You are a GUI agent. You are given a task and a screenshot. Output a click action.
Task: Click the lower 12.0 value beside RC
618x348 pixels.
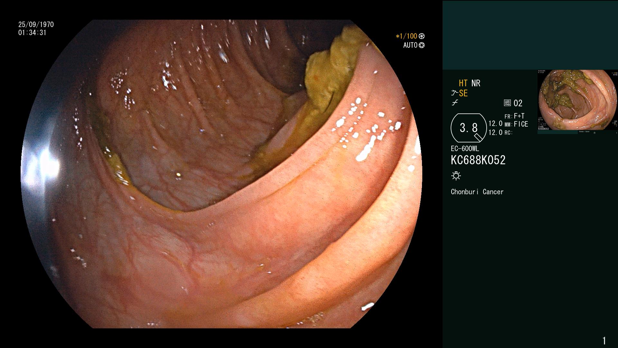tap(495, 132)
